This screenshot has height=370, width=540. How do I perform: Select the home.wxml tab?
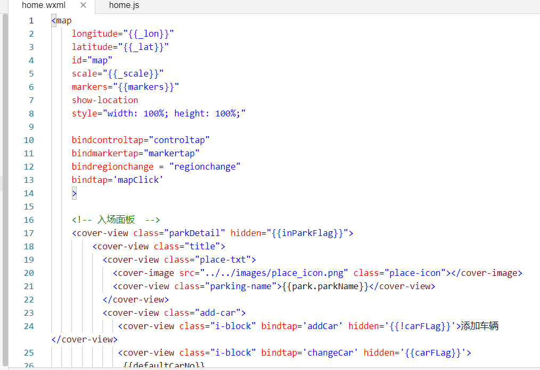[43, 5]
